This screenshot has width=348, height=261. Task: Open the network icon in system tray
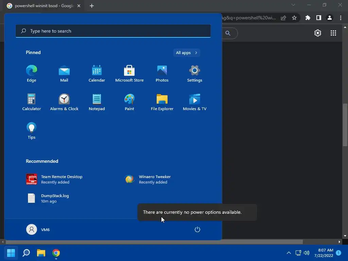(x=298, y=253)
